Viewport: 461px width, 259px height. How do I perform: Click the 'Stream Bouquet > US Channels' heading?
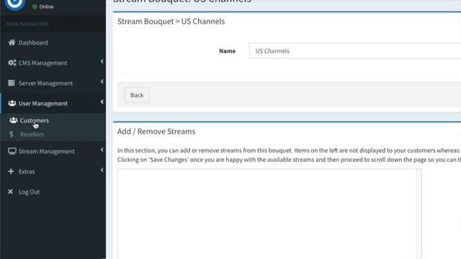click(171, 21)
